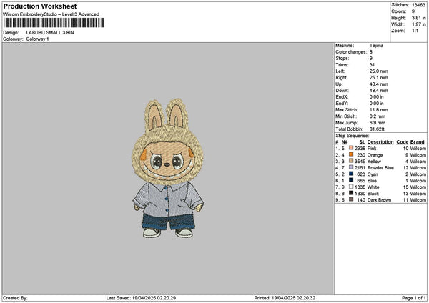Click the Colors count '9' in header
The height and width of the screenshot is (303, 429).
pos(413,11)
